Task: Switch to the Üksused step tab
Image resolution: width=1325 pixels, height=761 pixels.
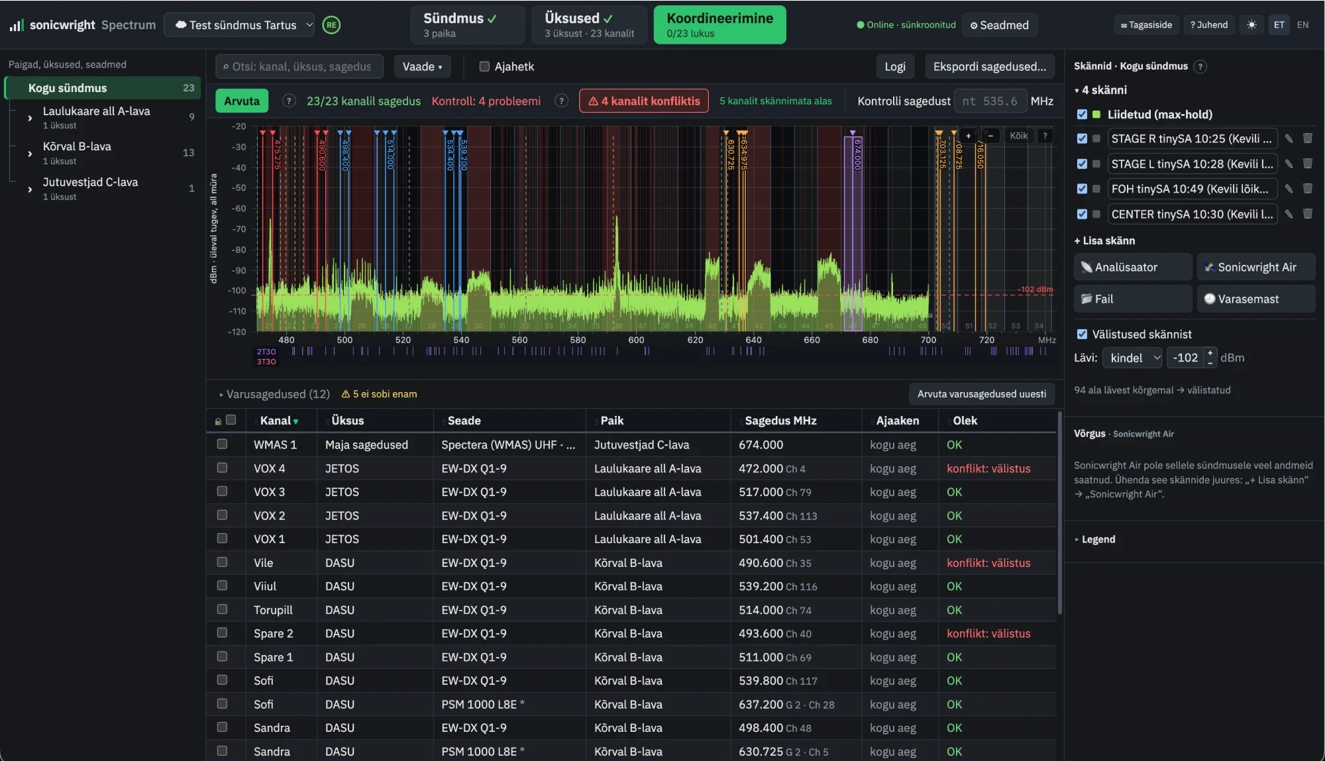Action: pyautogui.click(x=590, y=25)
